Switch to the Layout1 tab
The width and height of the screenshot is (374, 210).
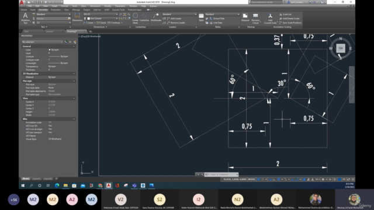coord(36,178)
